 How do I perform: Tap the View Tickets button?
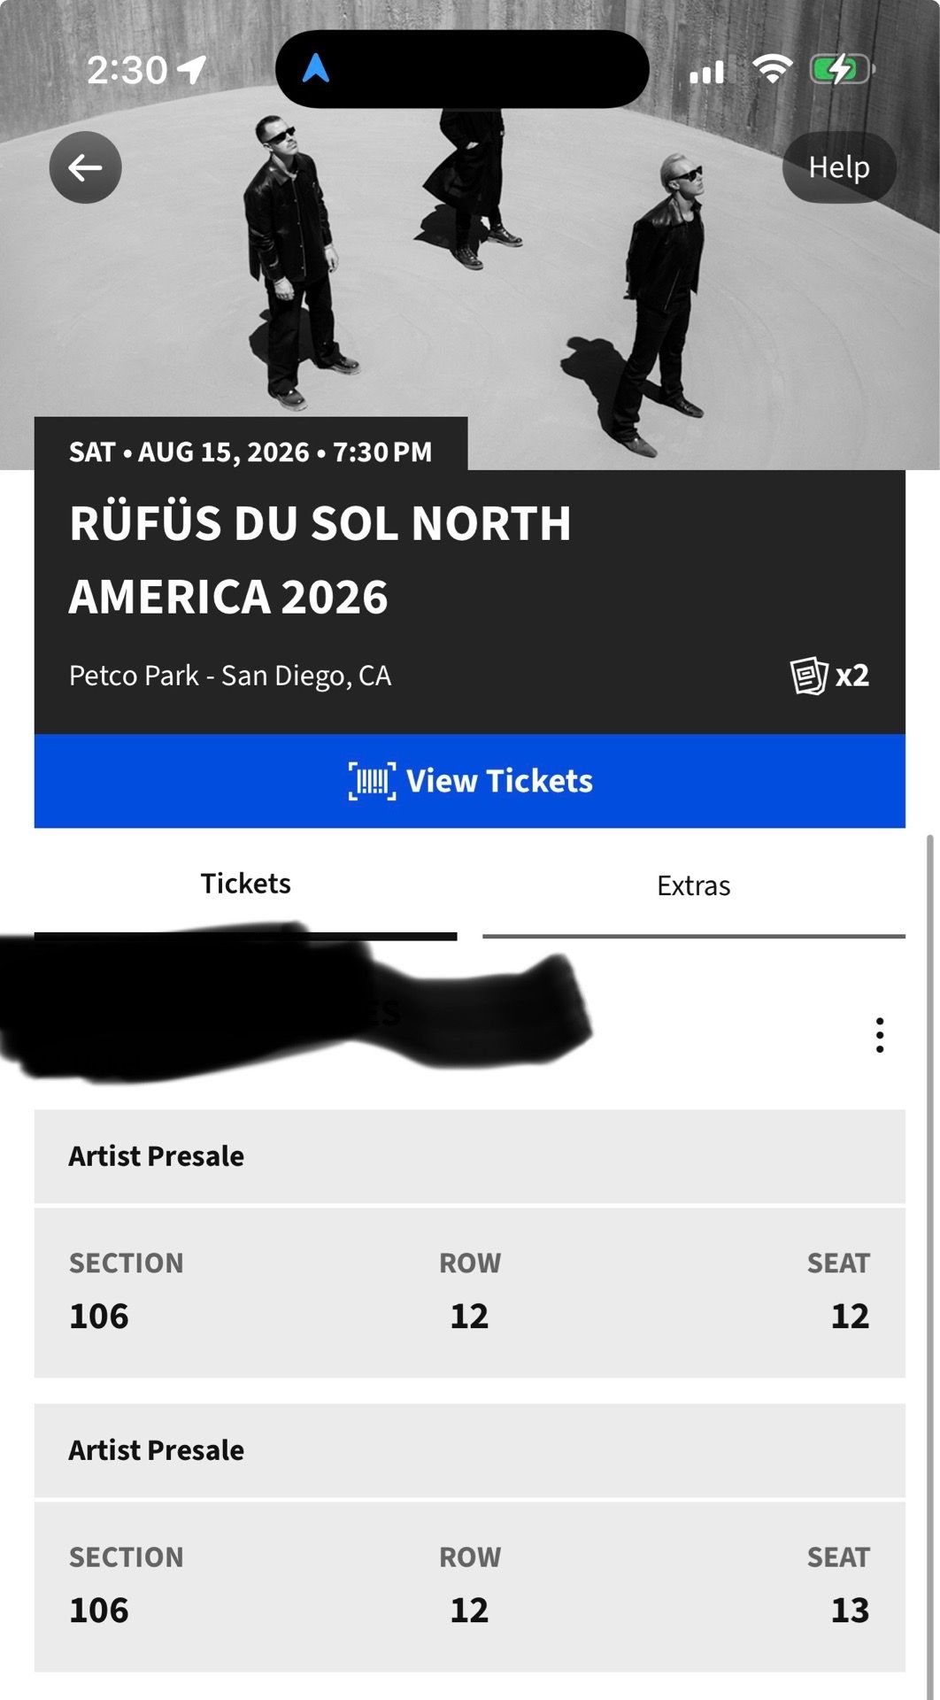[x=470, y=781]
